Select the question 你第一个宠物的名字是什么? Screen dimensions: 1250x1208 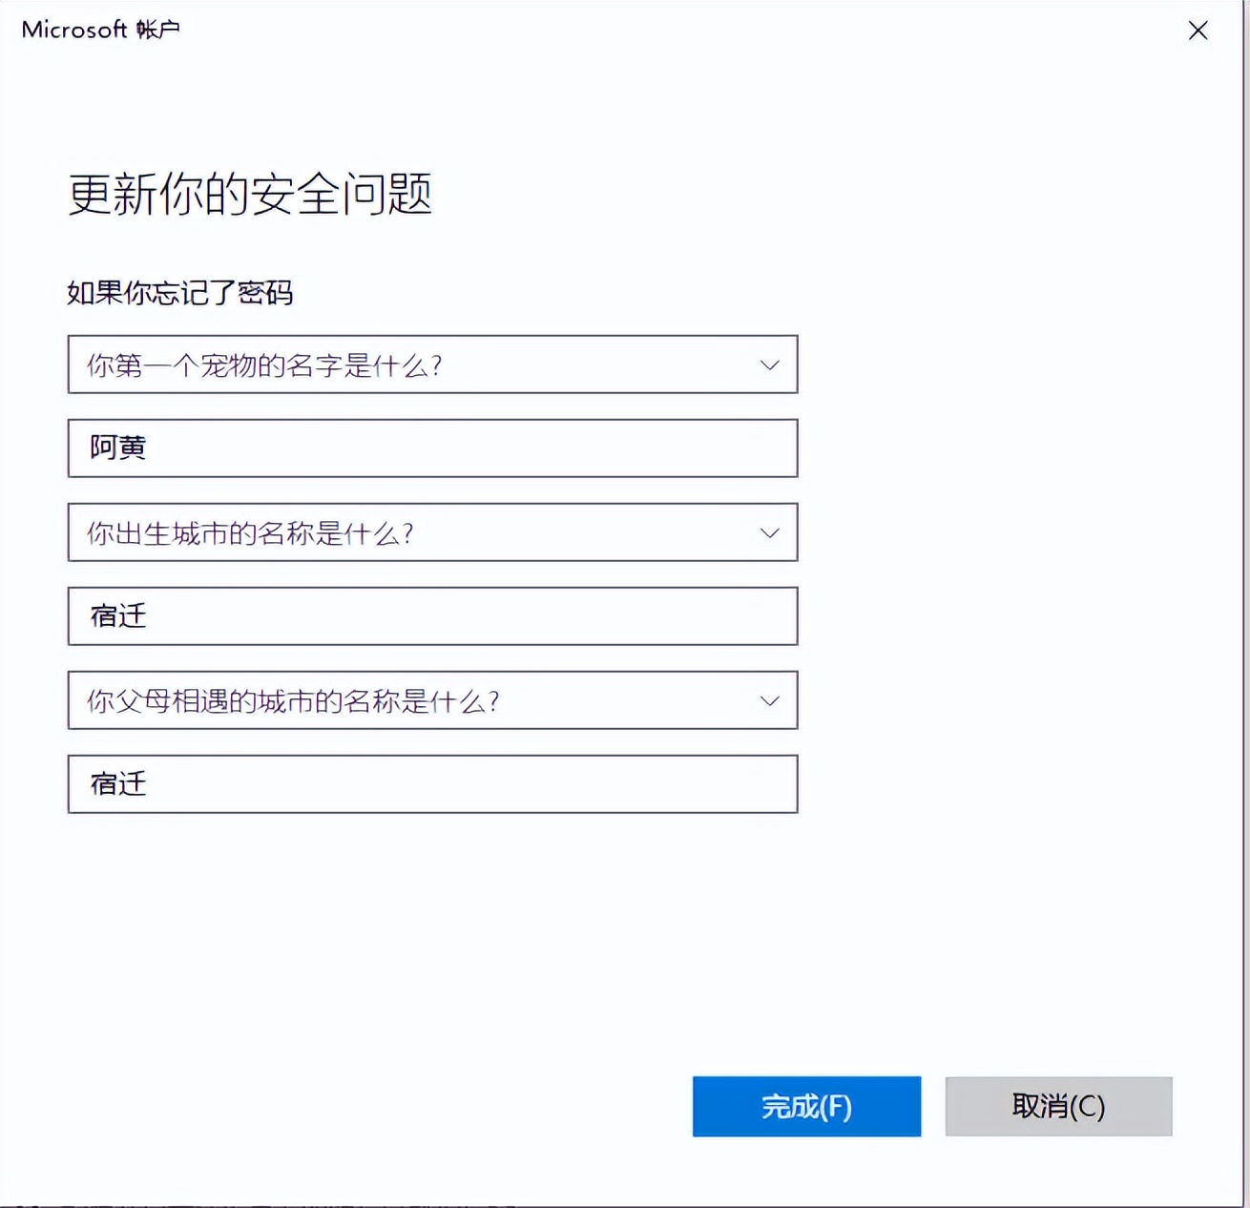tap(382, 364)
